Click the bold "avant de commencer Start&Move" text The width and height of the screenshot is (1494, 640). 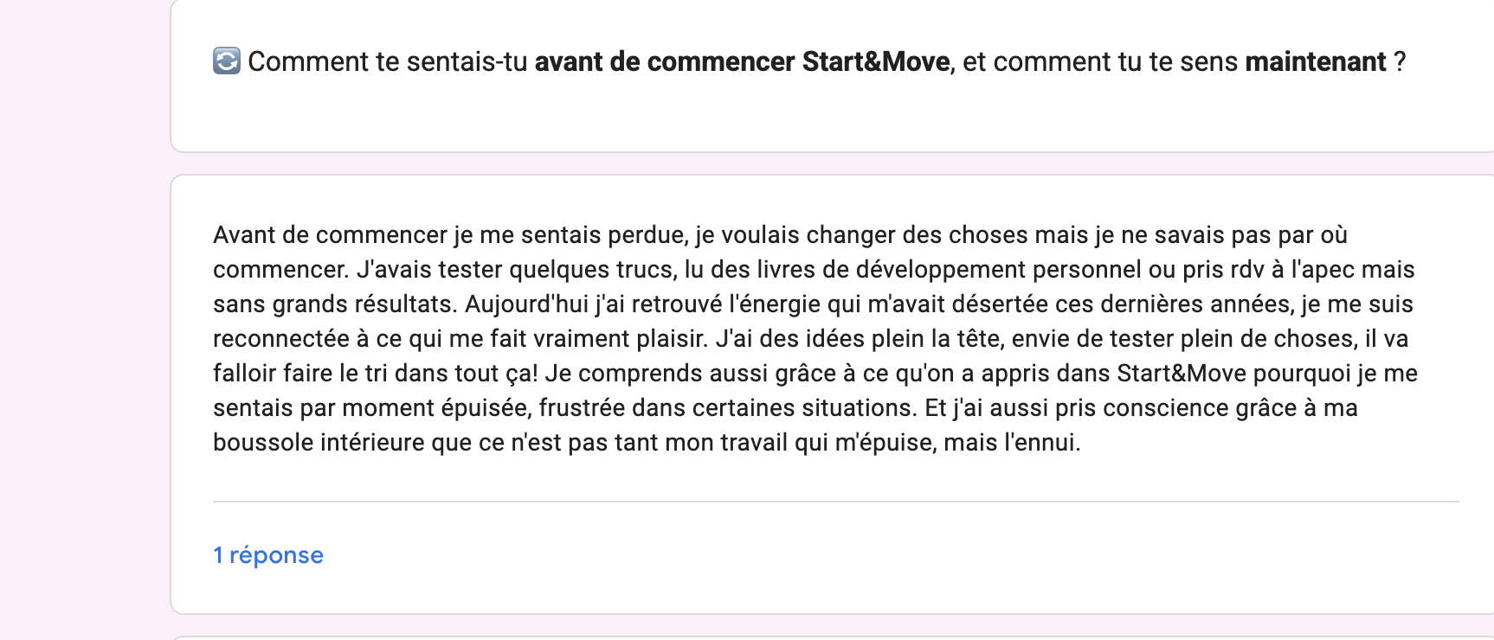point(742,61)
